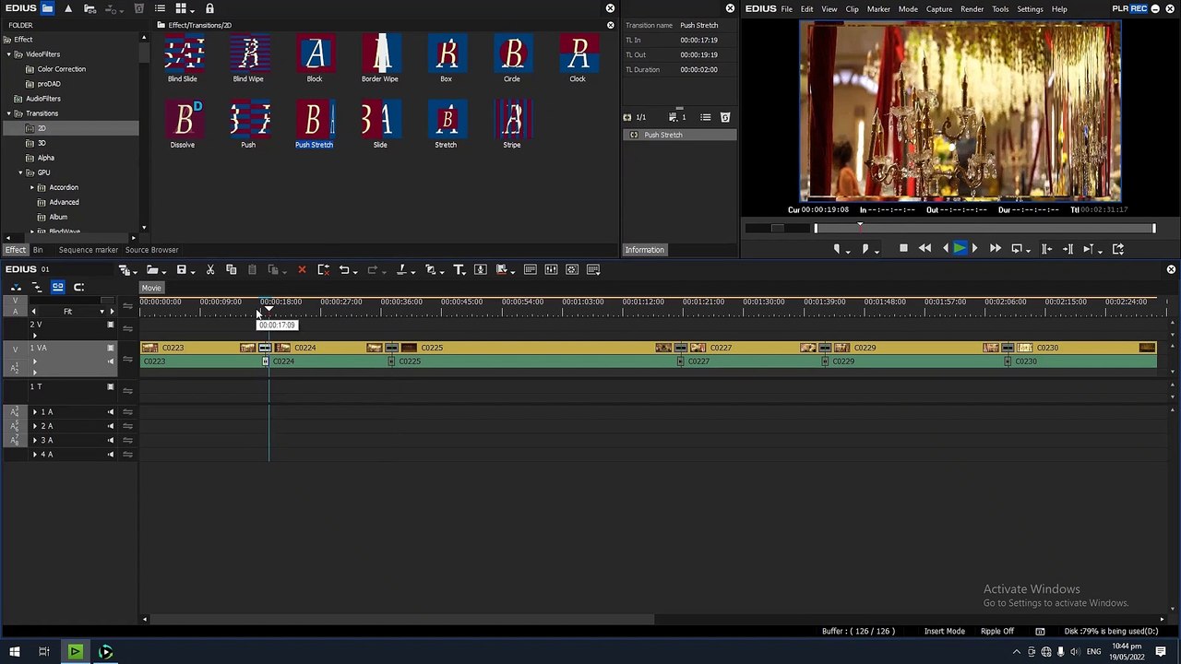Screen dimensions: 1181x664
Task: Click the Move to Previous Edit Point icon
Action: pyautogui.click(x=1046, y=248)
